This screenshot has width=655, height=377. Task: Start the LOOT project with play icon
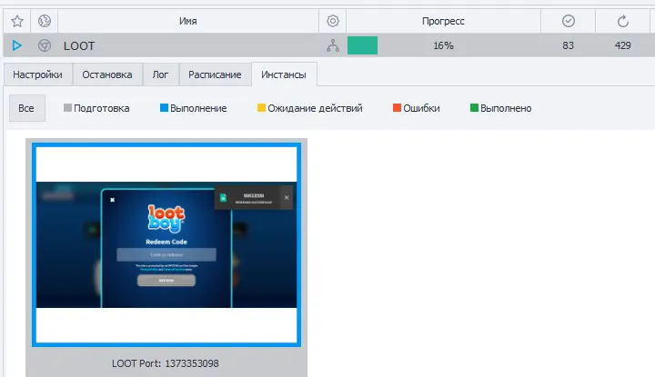pyautogui.click(x=16, y=45)
